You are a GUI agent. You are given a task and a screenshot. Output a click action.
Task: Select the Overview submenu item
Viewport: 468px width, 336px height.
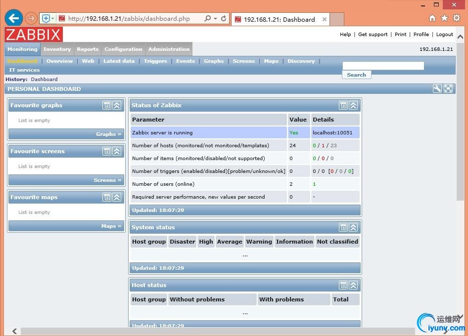pyautogui.click(x=60, y=61)
